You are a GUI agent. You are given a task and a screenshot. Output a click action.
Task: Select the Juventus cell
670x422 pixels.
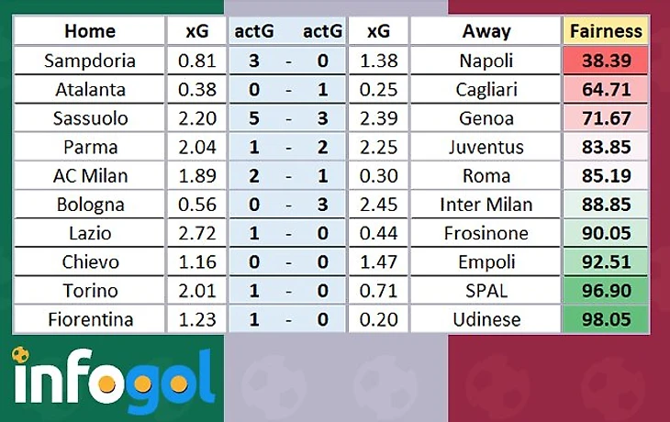click(x=486, y=147)
